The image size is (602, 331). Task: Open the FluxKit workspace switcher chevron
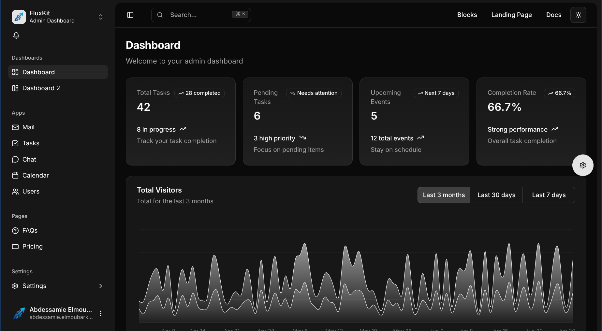click(x=100, y=17)
